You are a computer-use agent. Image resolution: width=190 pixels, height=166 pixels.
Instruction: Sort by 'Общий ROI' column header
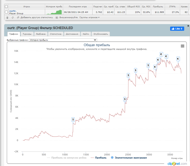(x=134, y=7)
